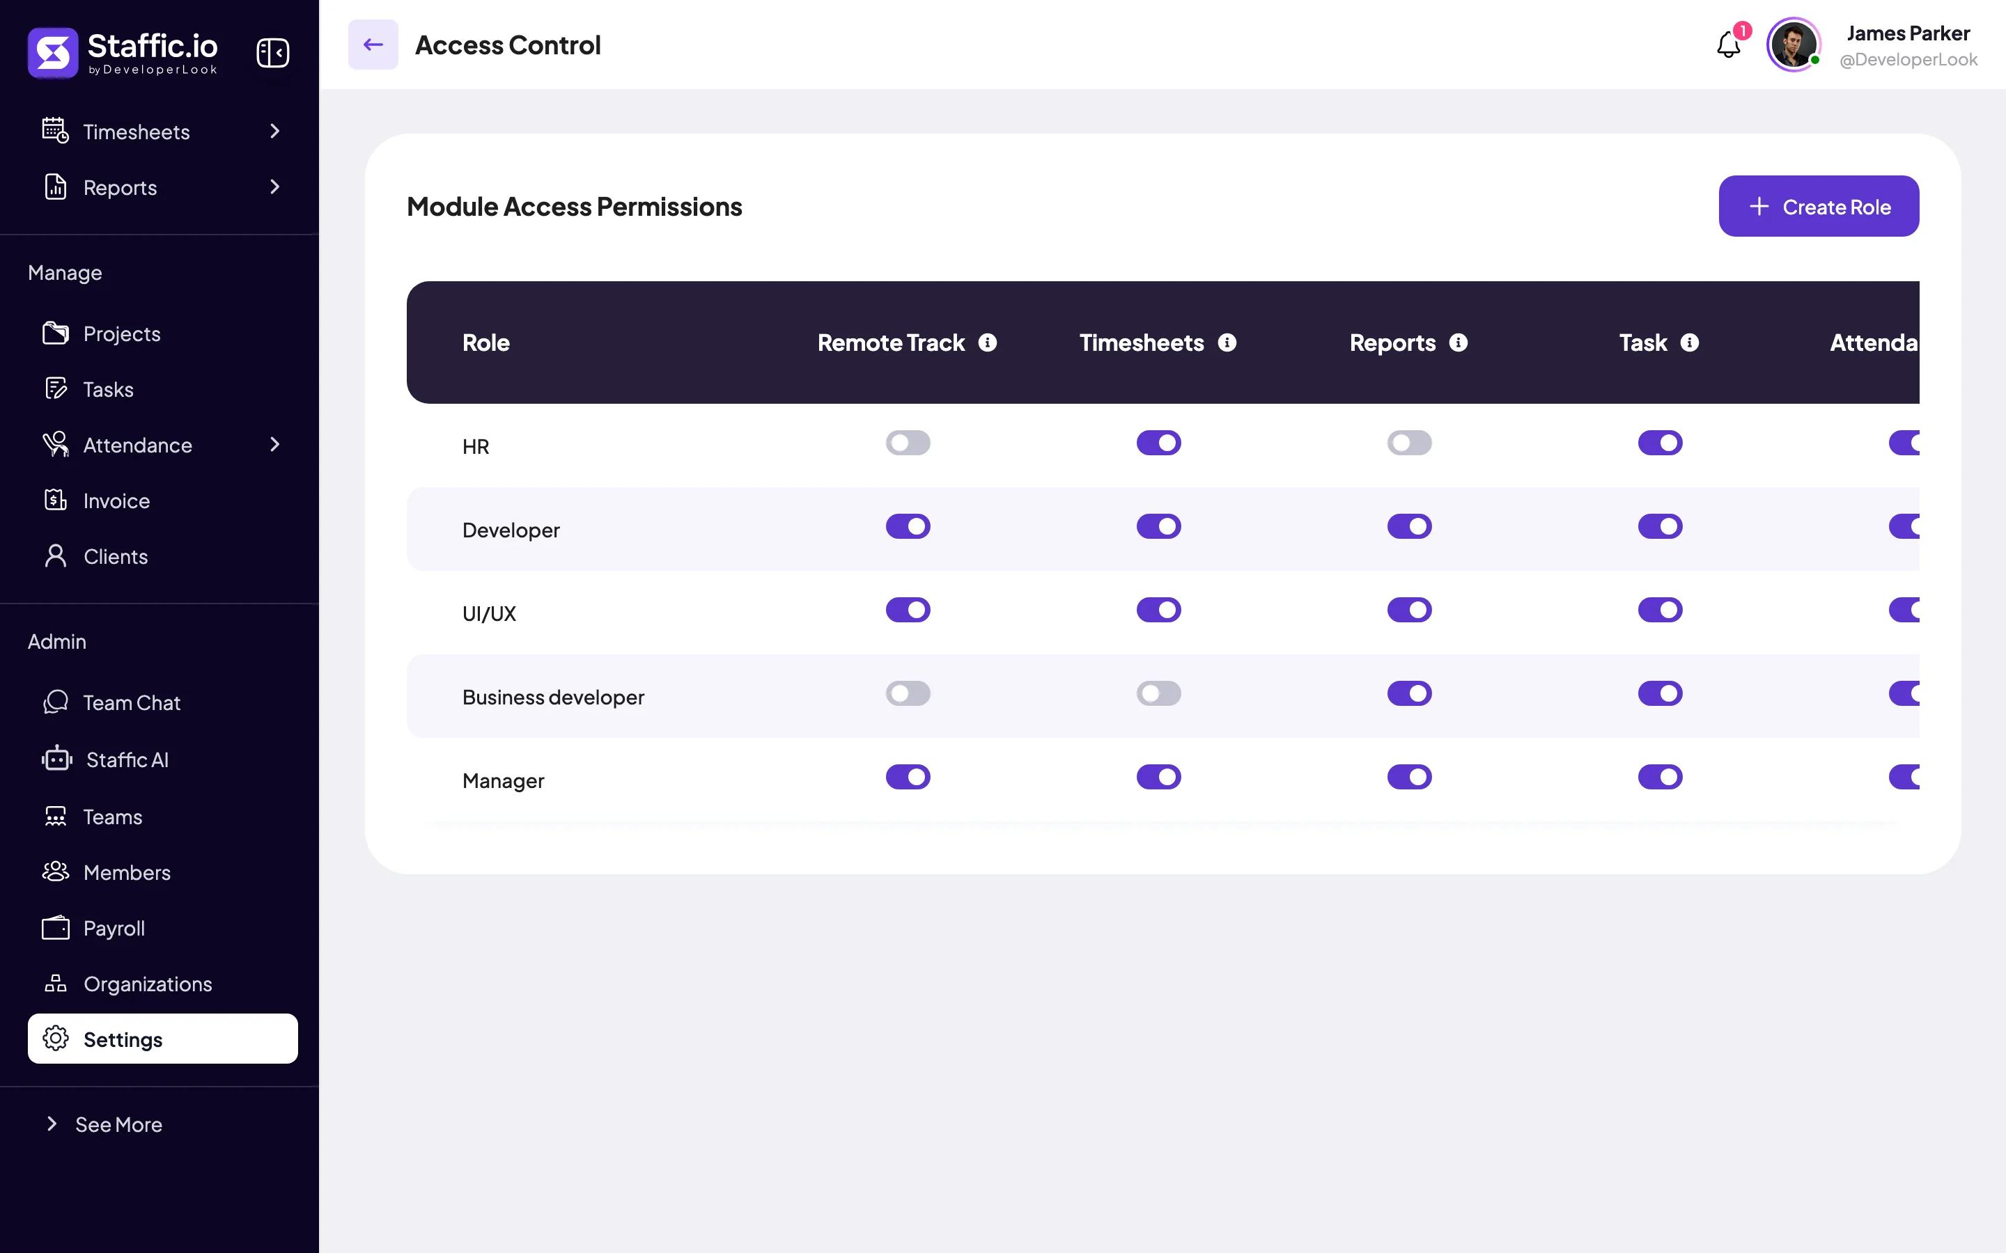The height and width of the screenshot is (1253, 2006).
Task: Open Timesheets from the sidebar
Action: point(162,131)
